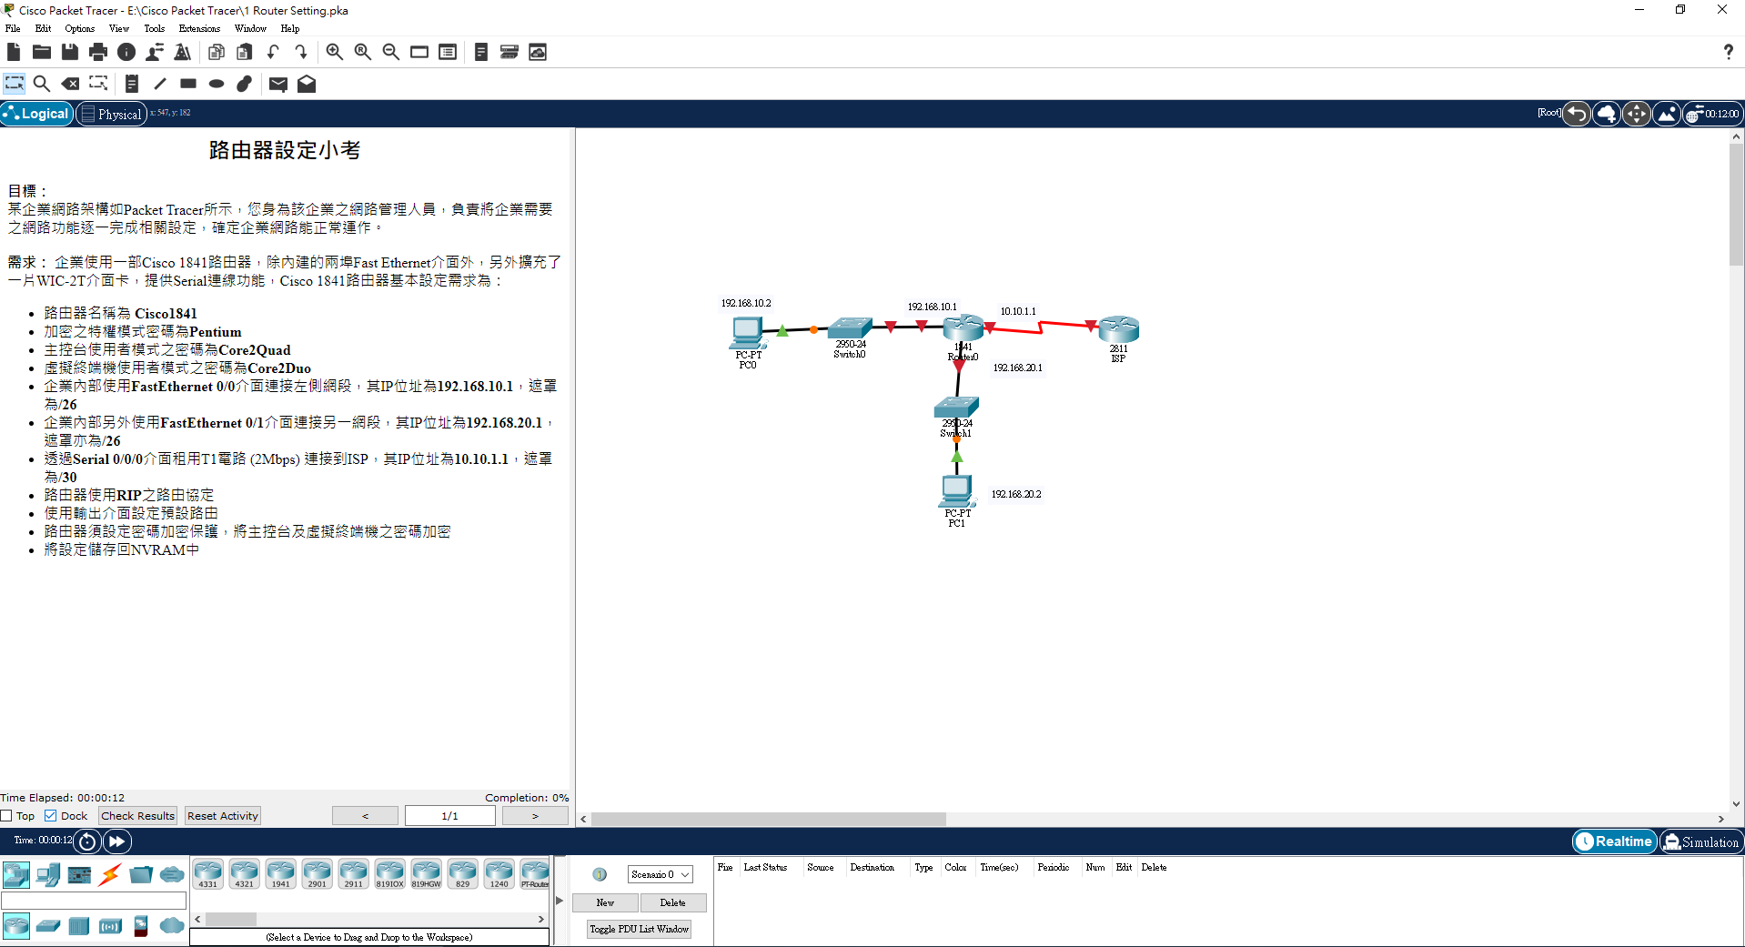Click Fast Forward Time button

point(116,841)
